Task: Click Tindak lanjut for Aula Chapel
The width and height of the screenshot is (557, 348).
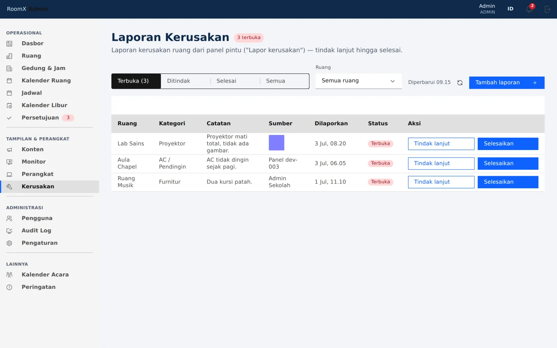Action: point(441,164)
